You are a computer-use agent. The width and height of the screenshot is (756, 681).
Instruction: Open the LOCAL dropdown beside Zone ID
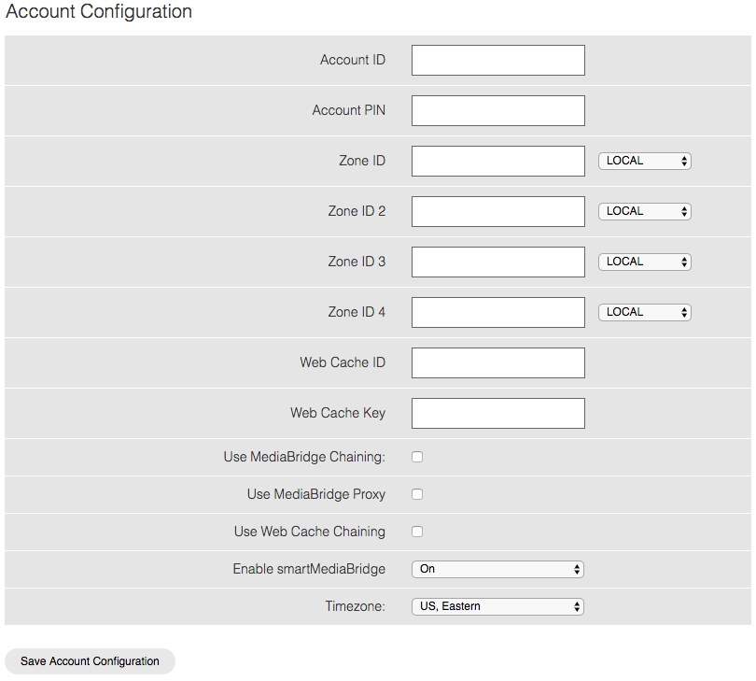point(645,161)
